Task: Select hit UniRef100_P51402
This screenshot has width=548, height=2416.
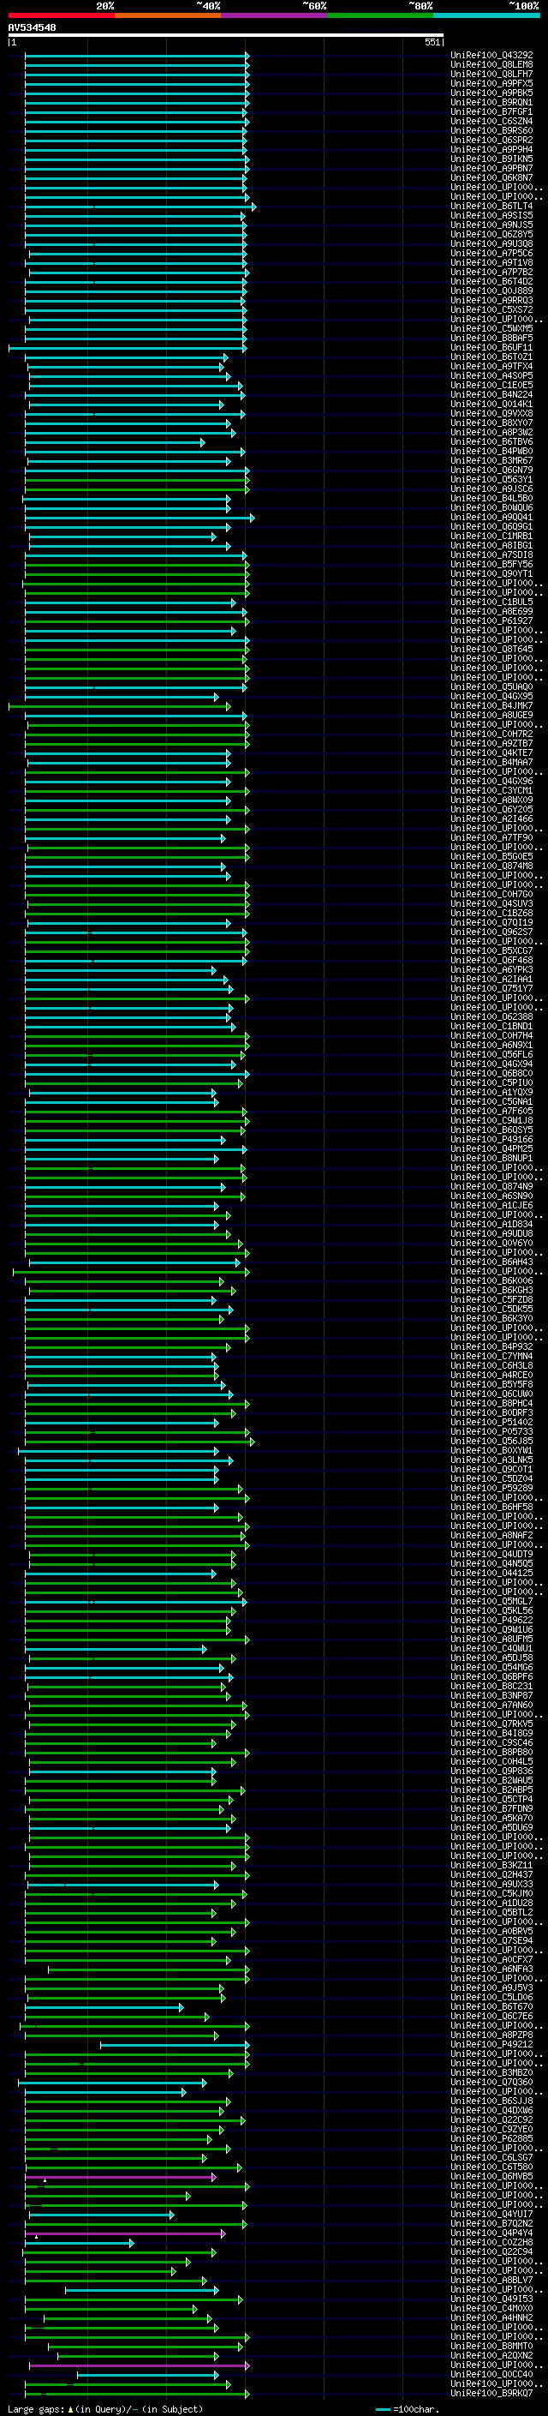Action: (x=491, y=1422)
